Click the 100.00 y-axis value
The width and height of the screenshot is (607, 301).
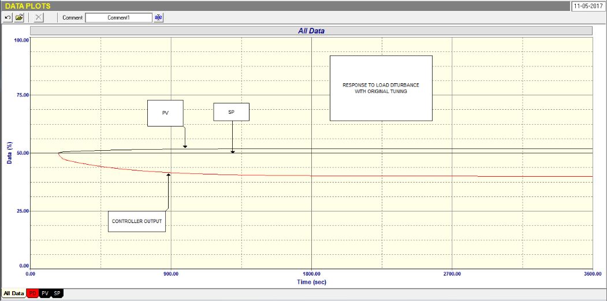tap(21, 40)
